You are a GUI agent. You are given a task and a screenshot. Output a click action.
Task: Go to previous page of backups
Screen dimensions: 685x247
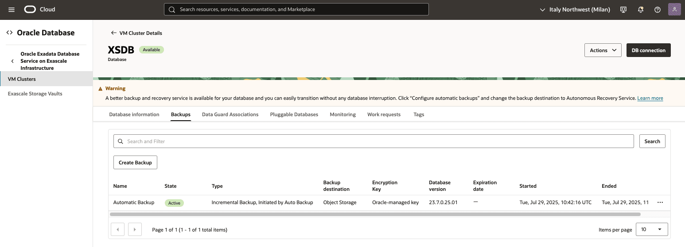tap(117, 229)
